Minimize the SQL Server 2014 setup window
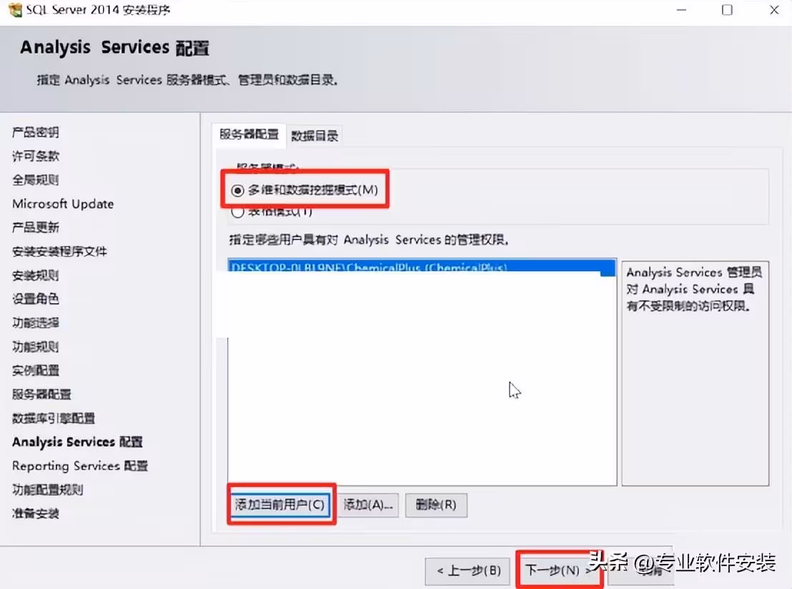 pos(681,9)
